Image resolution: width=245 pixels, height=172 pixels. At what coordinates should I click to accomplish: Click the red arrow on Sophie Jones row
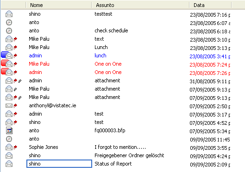(x=15, y=147)
